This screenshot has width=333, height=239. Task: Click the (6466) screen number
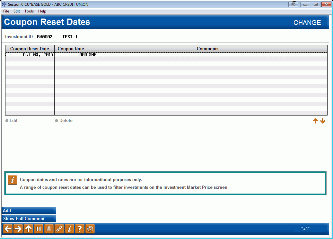305,229
